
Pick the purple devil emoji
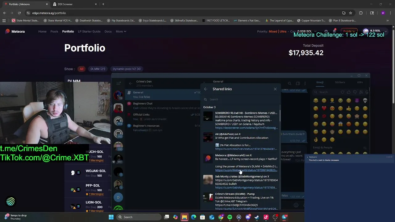(x=357, y=101)
